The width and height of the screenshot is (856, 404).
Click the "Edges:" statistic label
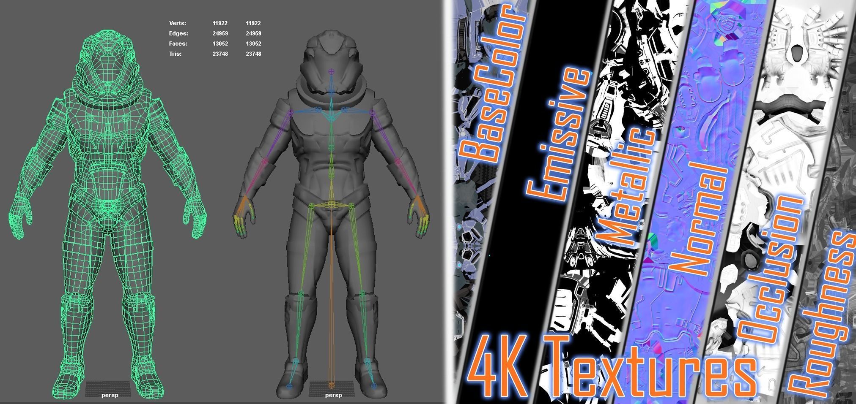pyautogui.click(x=178, y=33)
